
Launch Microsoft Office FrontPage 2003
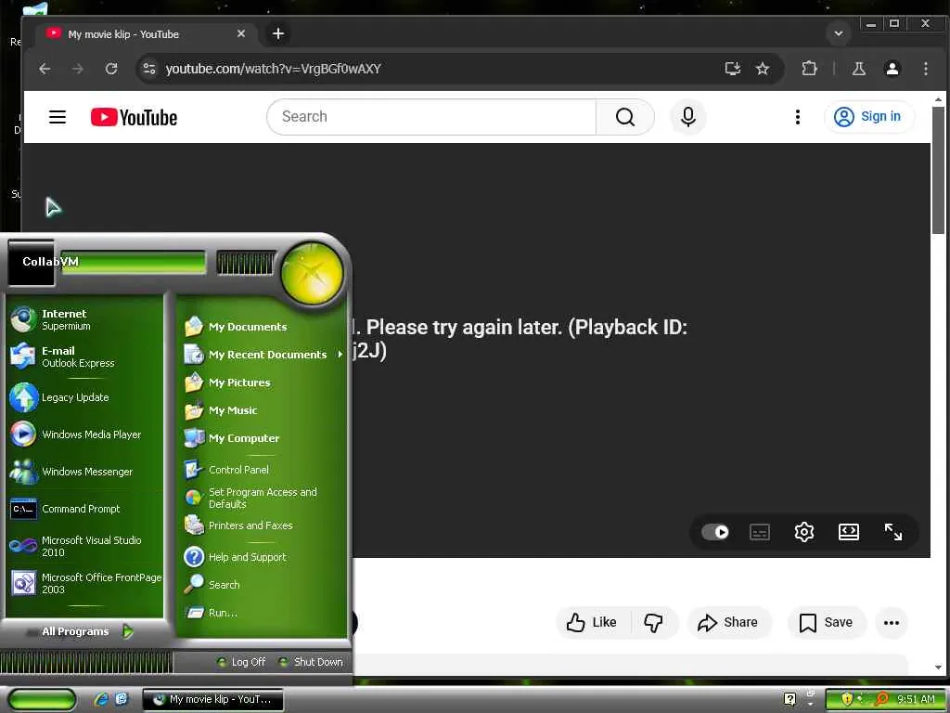84,583
